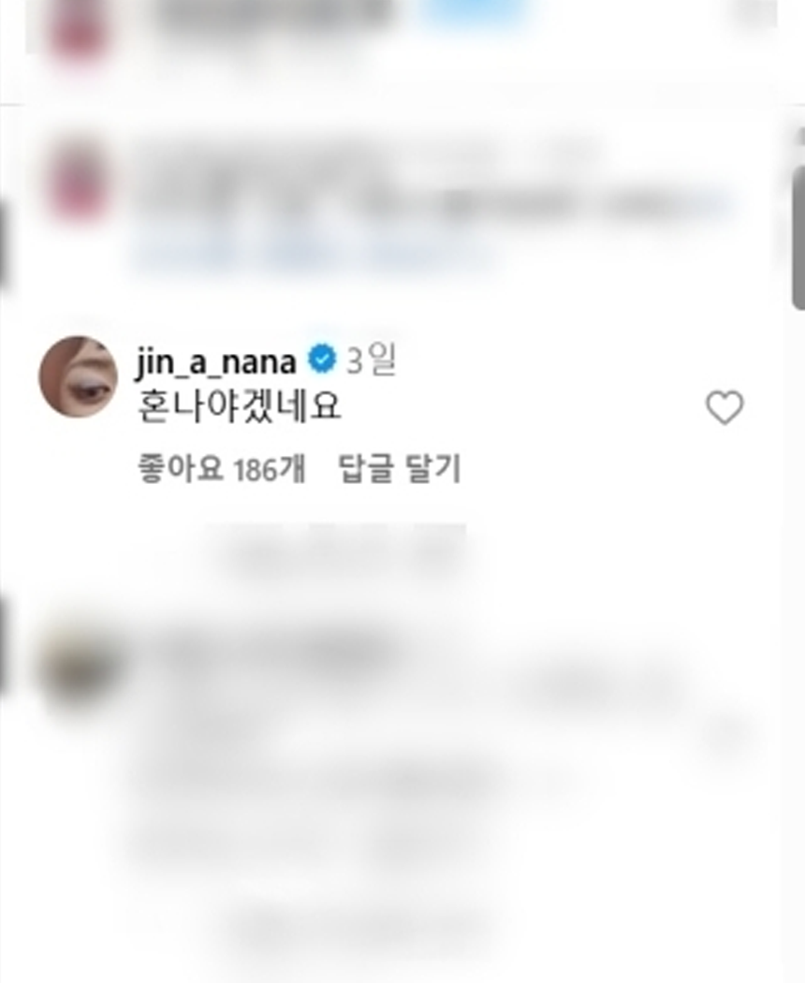Click the jin_a_nana username
Screen dimensions: 805x983
(216, 361)
